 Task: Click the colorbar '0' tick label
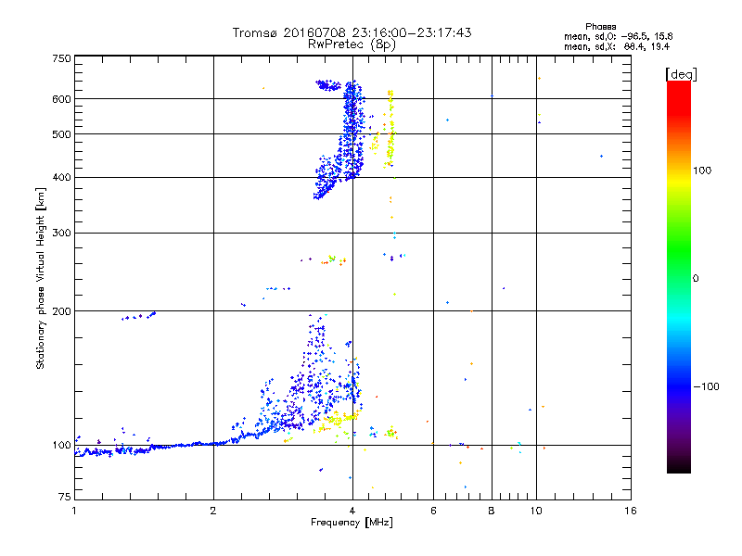[x=695, y=278]
